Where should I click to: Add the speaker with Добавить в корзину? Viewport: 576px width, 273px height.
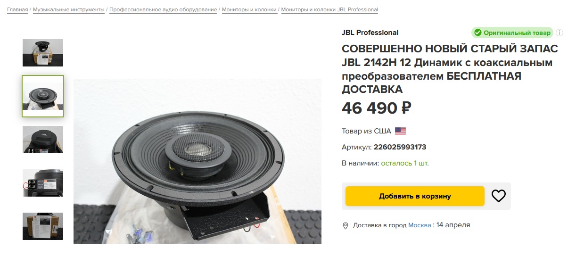(x=415, y=196)
